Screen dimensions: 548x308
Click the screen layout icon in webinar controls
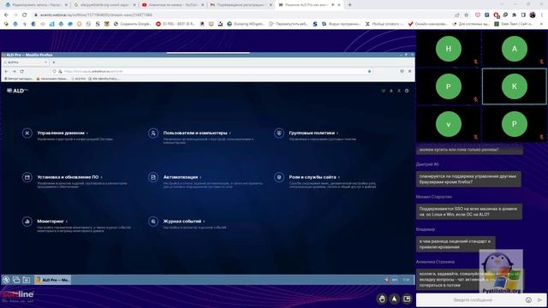pyautogui.click(x=407, y=299)
